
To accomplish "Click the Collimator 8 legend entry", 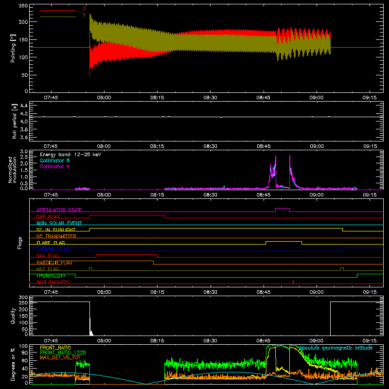I will pos(54,160).
